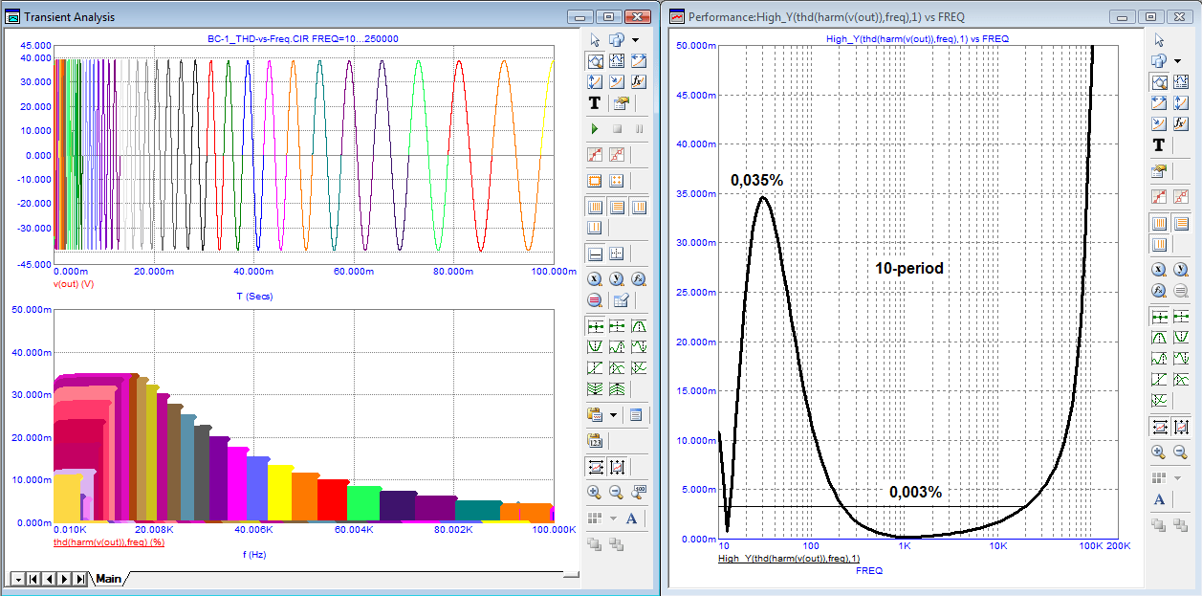Select the peak cursor mode icon in Performance window

[x=1159, y=338]
